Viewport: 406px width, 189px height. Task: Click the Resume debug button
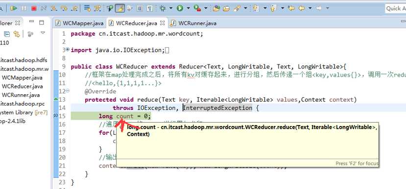point(13,8)
